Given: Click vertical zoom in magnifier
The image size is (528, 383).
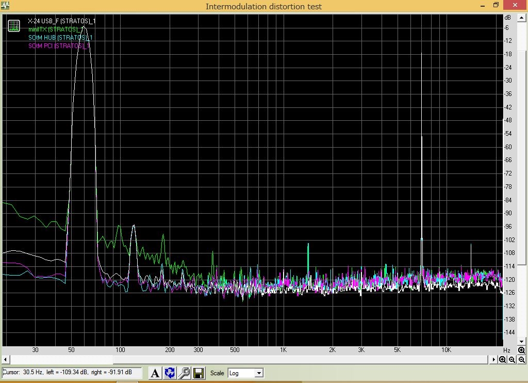Looking at the screenshot, I should point(521,350).
